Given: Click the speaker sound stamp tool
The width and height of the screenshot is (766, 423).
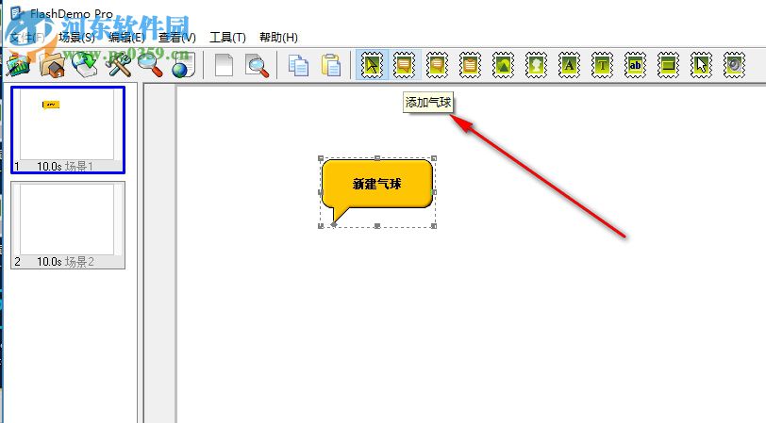Looking at the screenshot, I should point(734,64).
